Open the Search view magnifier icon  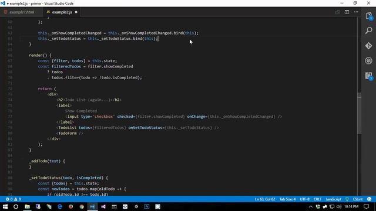click(369, 30)
